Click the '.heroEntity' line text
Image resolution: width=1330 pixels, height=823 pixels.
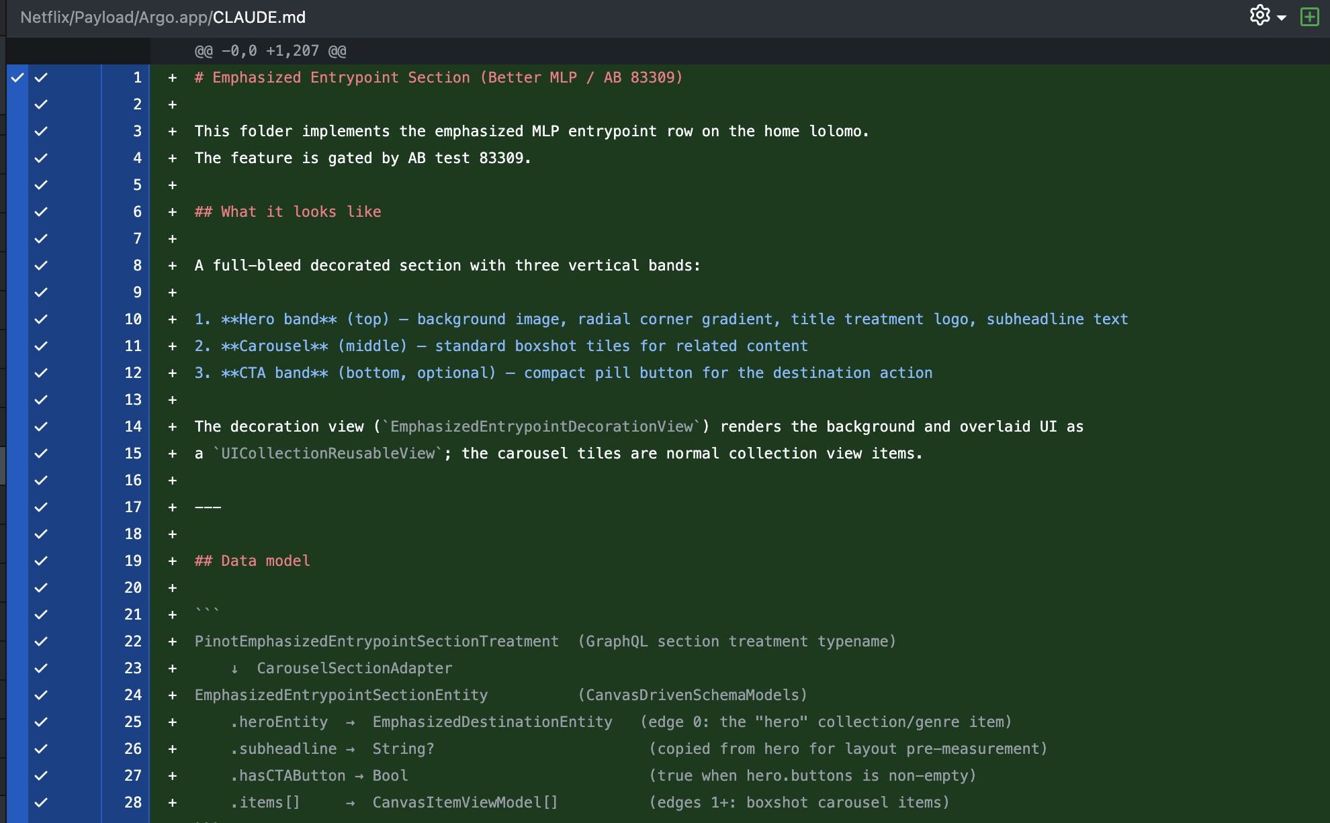621,722
